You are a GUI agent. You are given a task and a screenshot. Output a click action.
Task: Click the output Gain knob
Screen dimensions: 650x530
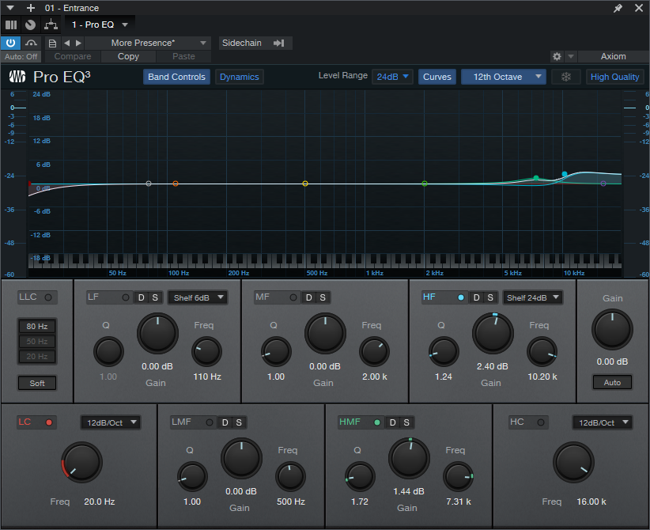tap(612, 330)
